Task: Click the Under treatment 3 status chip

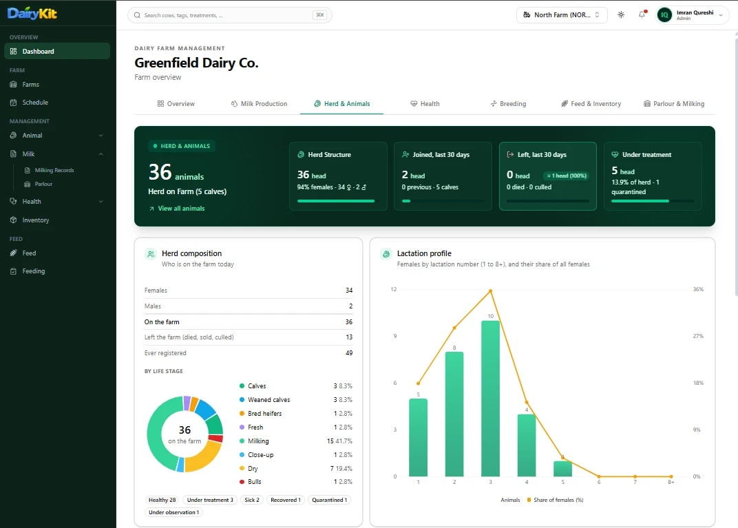Action: coord(210,500)
